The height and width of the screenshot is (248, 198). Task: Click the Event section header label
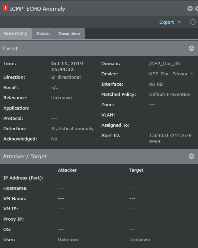10,48
